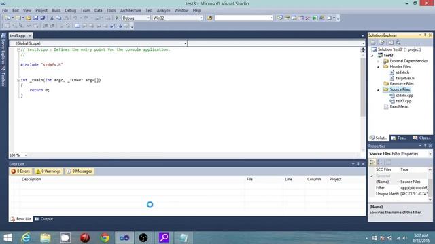This screenshot has height=244, width=435.
Task: Click the Cut scissors icon
Action: [x=52, y=18]
